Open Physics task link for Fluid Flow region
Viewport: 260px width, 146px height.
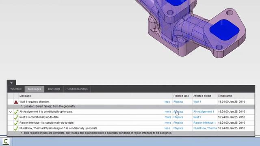coord(178,128)
